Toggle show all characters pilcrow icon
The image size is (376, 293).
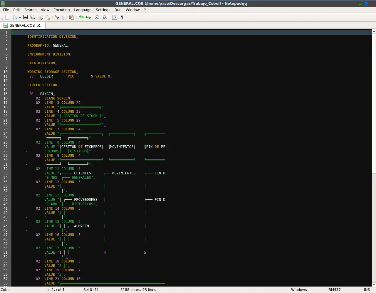pos(122,17)
